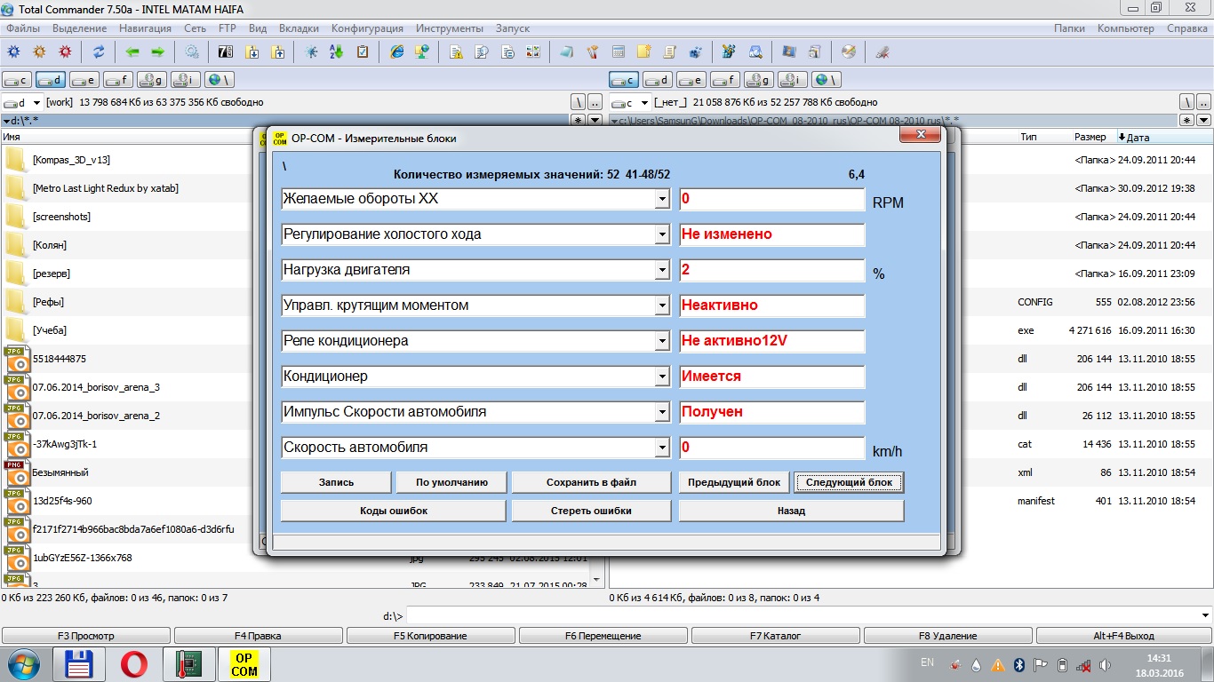Launch the calculator toolbar icon
The width and height of the screenshot is (1214, 682).
pyautogui.click(x=619, y=52)
